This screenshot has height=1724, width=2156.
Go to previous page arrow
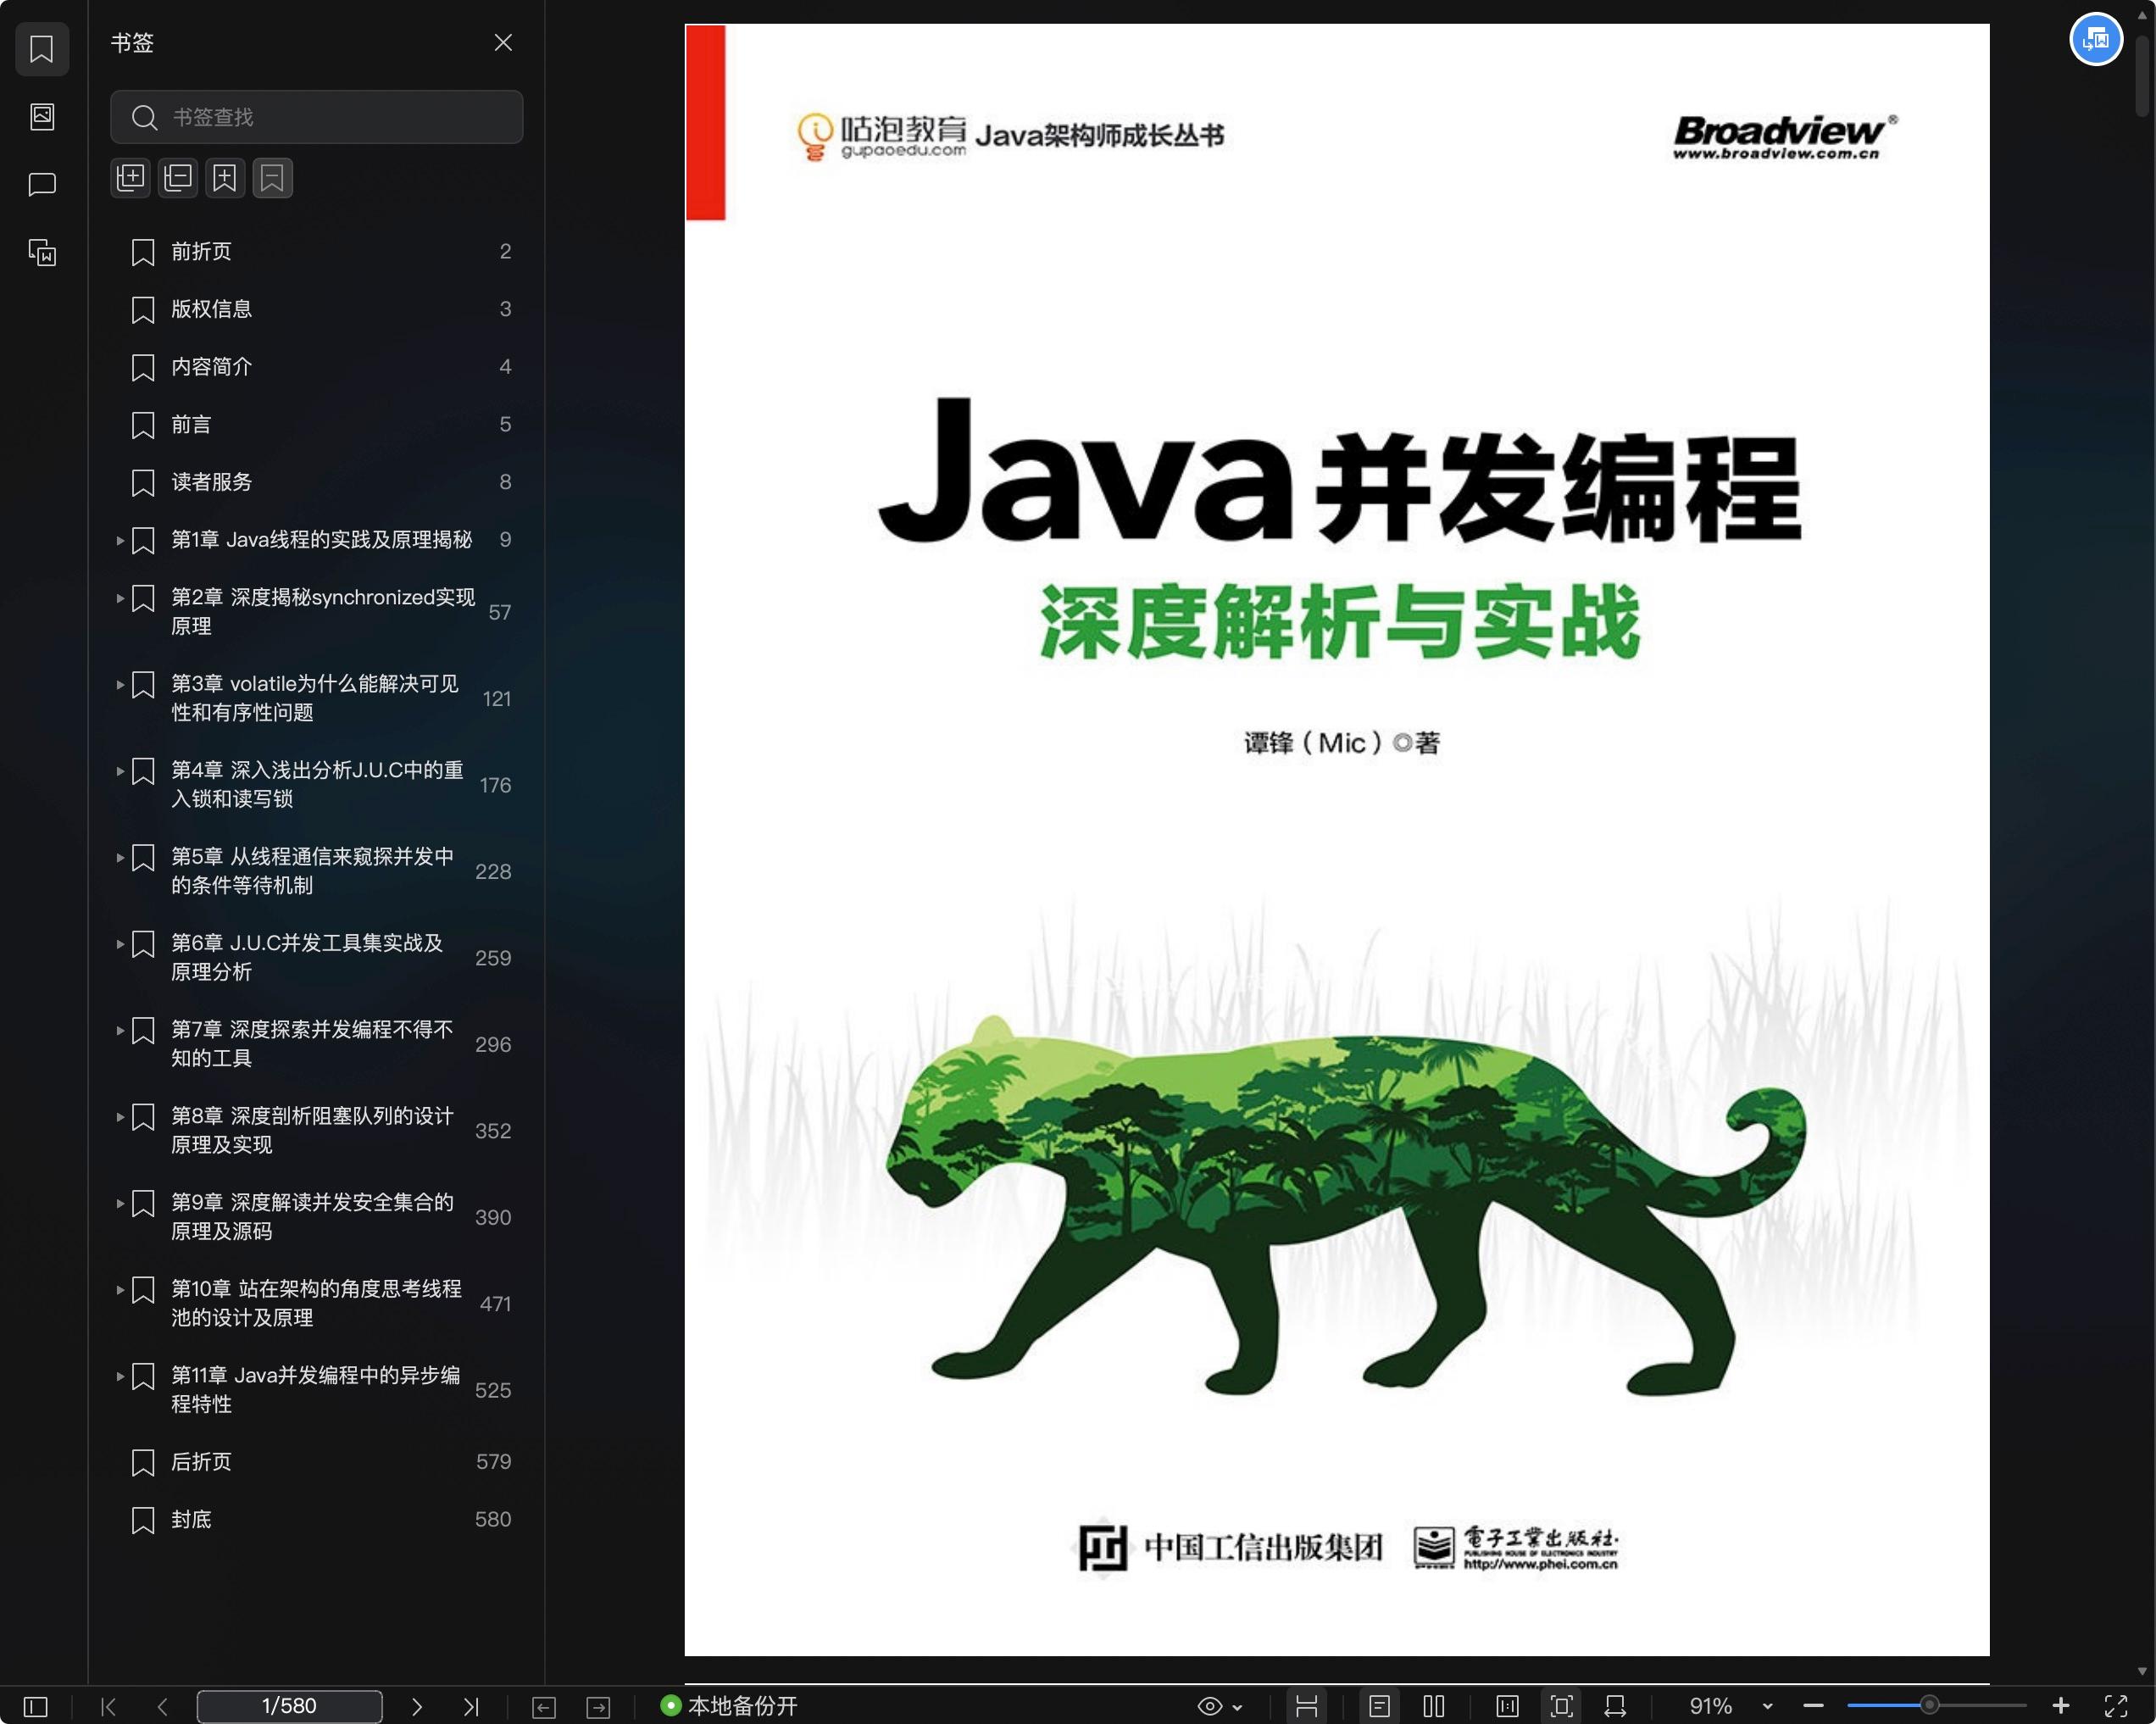[162, 1706]
